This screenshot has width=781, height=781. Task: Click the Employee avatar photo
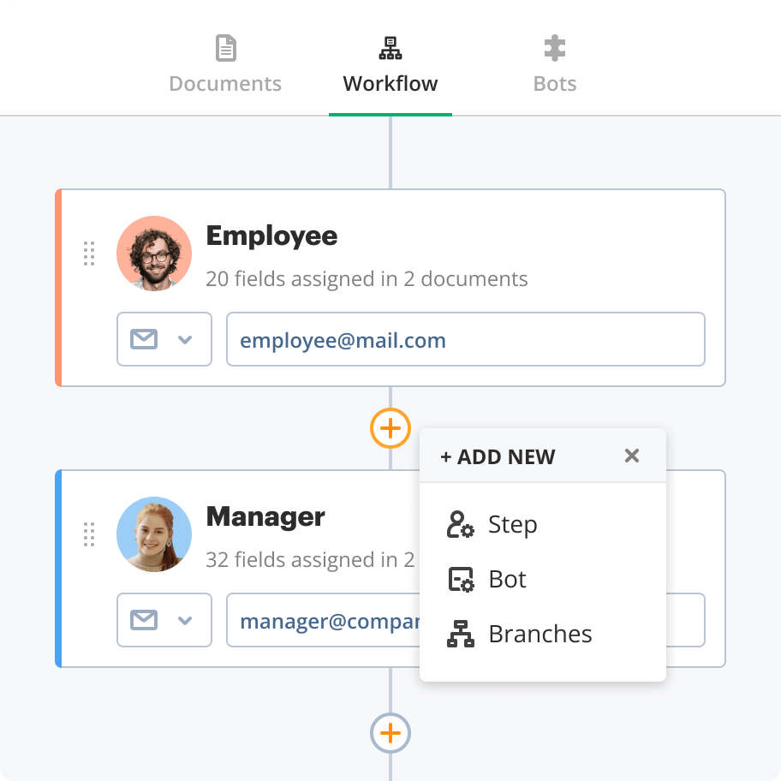[154, 253]
